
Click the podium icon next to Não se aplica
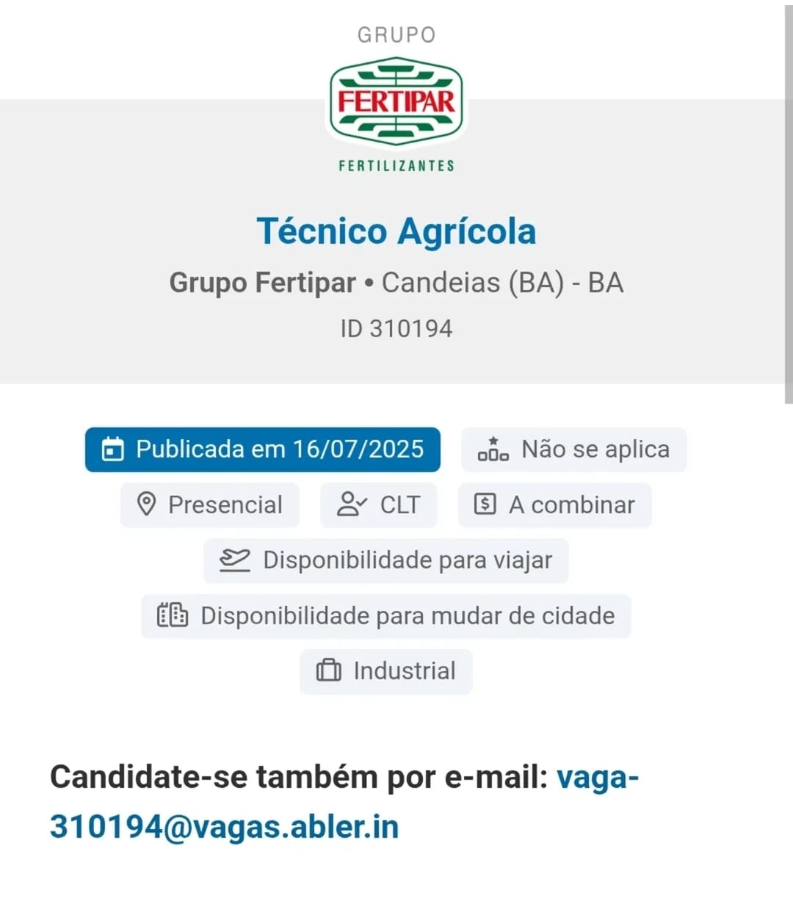tap(493, 449)
